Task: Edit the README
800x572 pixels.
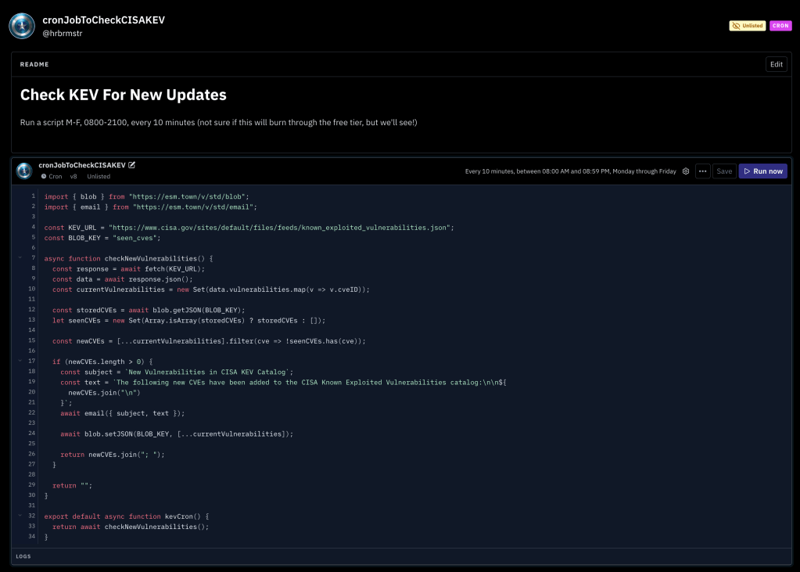Action: [776, 64]
